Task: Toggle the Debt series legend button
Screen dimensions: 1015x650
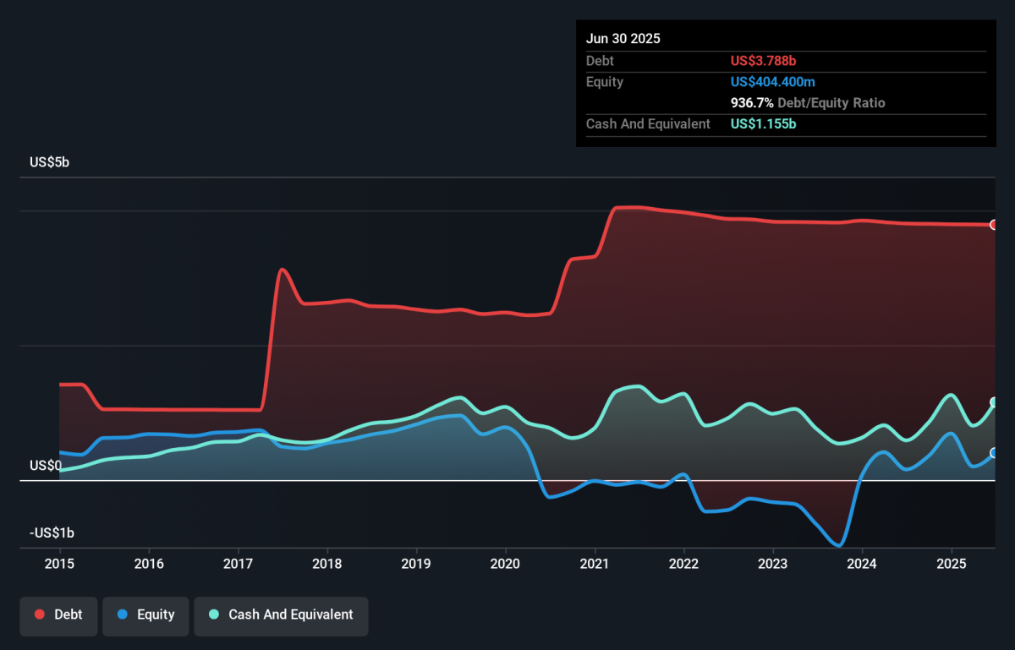Action: tap(58, 614)
